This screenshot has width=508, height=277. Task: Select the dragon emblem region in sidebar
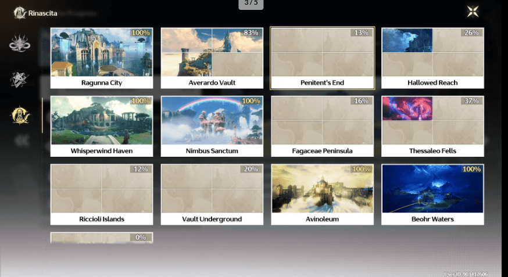pos(20,44)
